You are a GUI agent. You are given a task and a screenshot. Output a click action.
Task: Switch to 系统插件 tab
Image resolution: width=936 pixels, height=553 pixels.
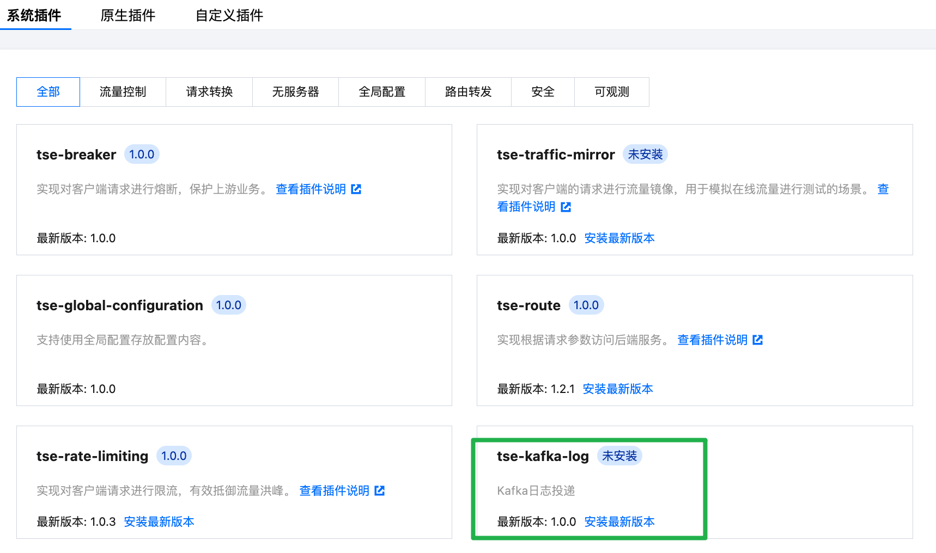click(x=34, y=15)
